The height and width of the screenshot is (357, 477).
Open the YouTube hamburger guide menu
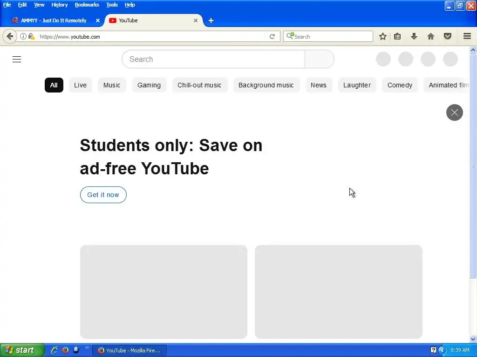17,59
